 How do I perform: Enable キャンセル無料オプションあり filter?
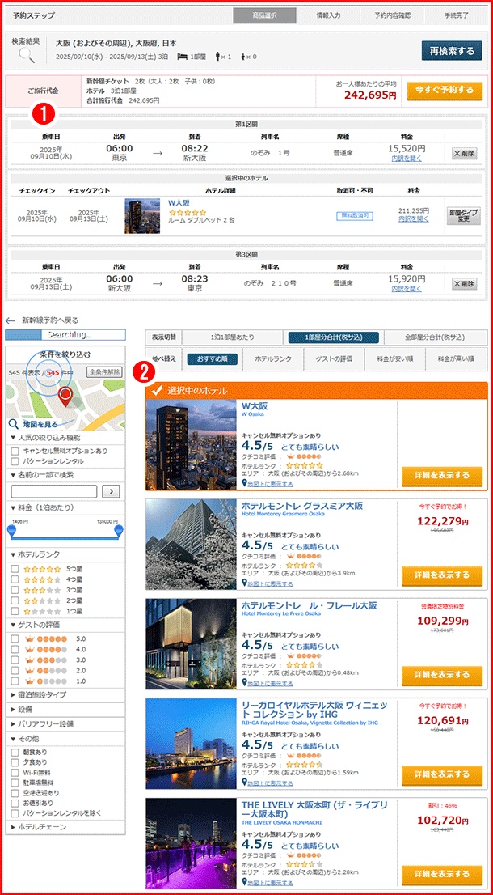pyautogui.click(x=16, y=451)
